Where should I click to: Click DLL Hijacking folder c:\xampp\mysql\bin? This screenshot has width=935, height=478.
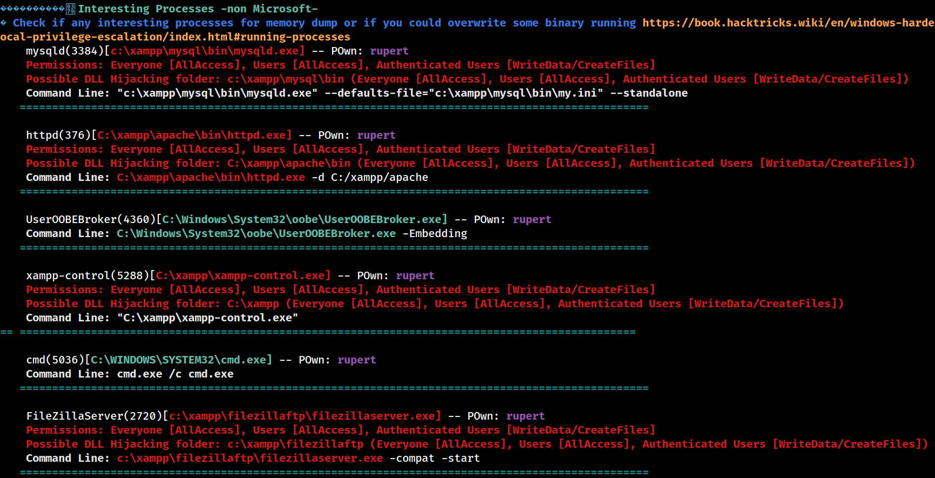click(286, 79)
